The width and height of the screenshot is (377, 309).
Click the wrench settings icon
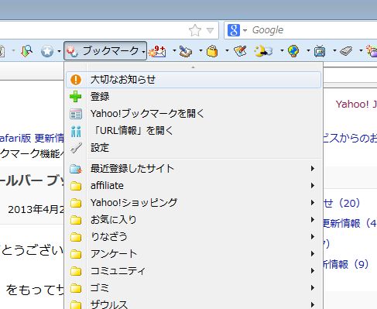click(x=76, y=148)
